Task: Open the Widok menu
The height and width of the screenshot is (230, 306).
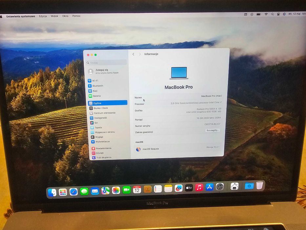Action: 54,16
